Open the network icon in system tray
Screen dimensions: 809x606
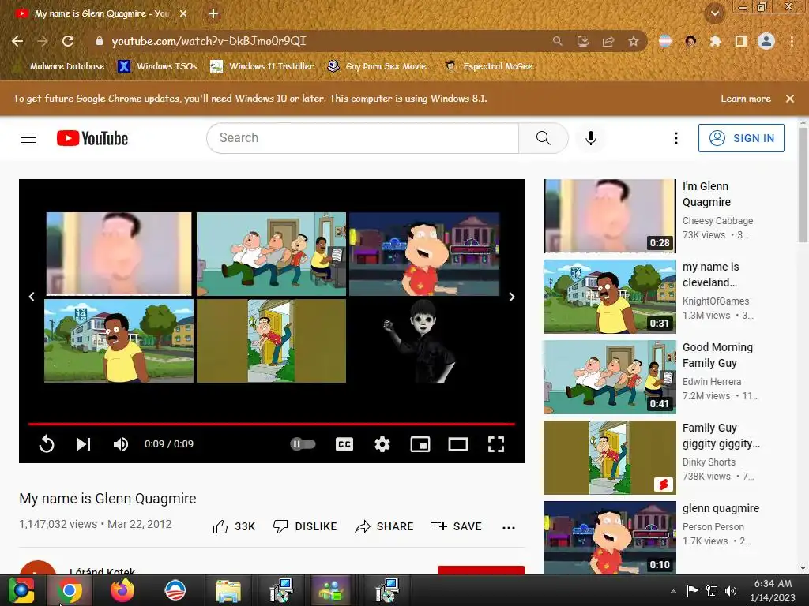tap(712, 591)
